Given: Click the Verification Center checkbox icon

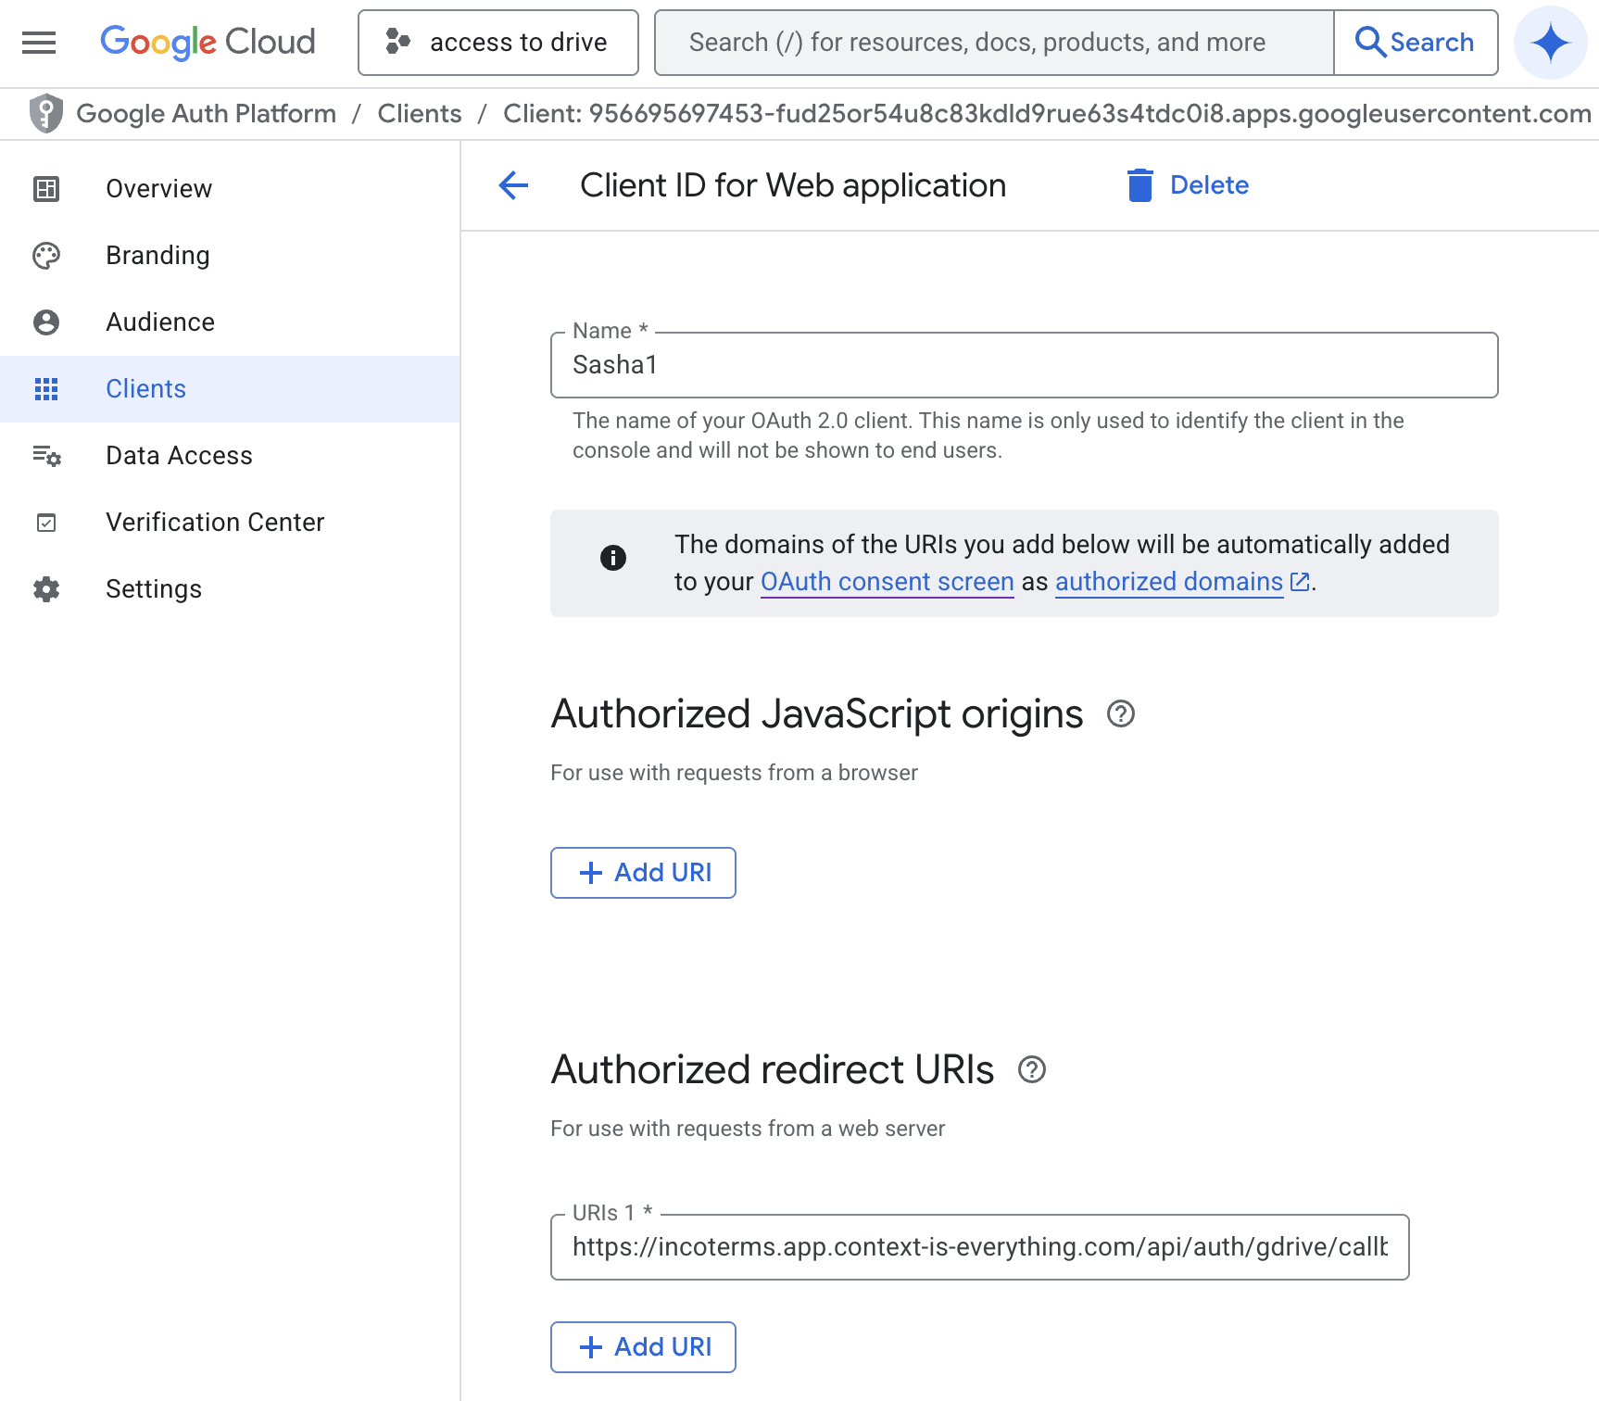Looking at the screenshot, I should pyautogui.click(x=46, y=522).
